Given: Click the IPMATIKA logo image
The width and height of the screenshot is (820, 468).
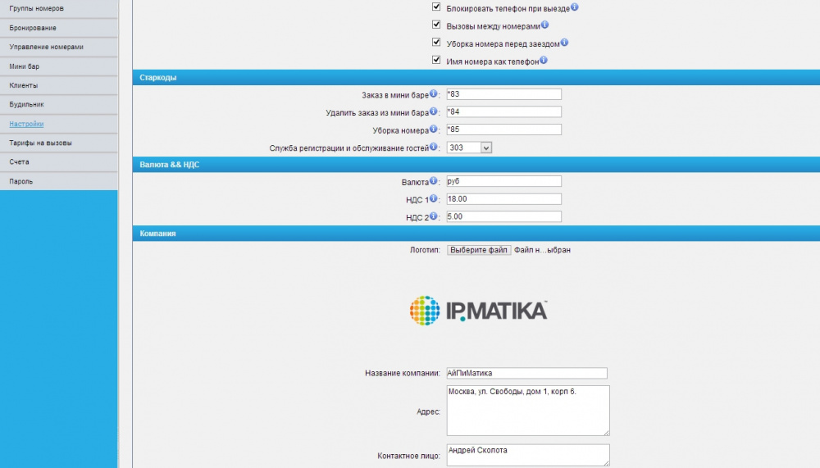Looking at the screenshot, I should 478,311.
